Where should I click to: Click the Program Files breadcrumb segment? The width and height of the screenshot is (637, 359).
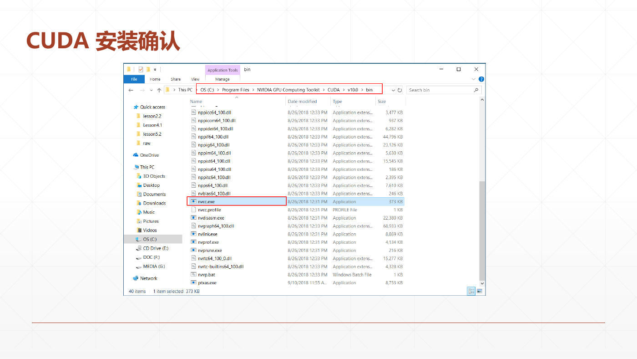tap(236, 90)
